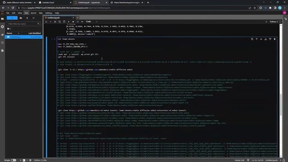Open the browser extensions puzzle icon

point(270,8)
